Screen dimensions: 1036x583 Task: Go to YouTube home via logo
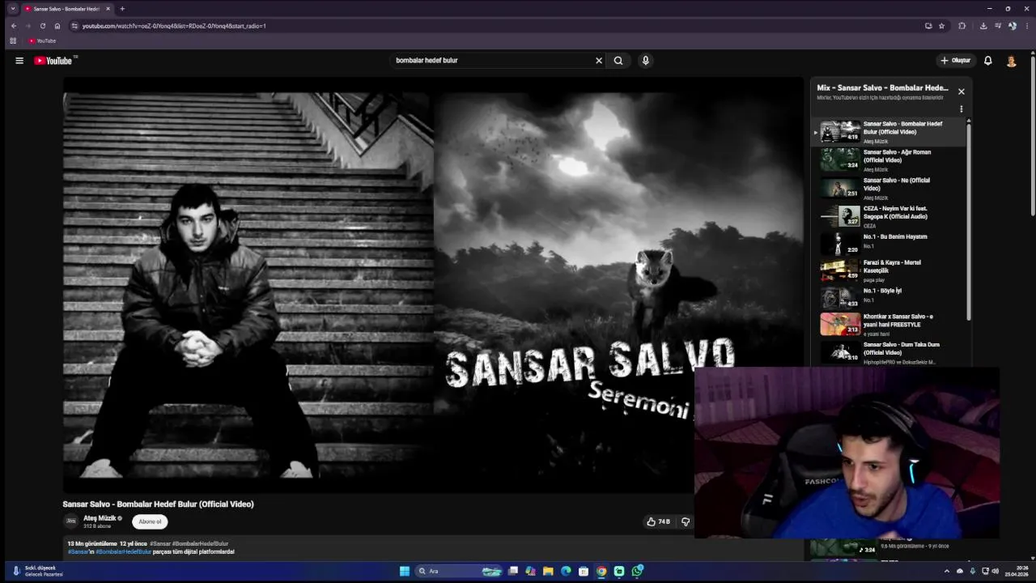coord(53,61)
